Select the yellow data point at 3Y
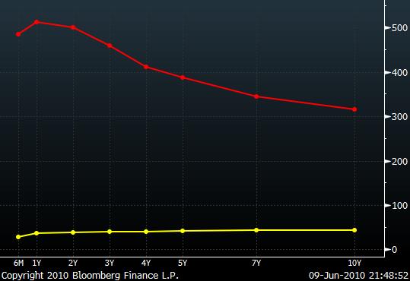The width and height of the screenshot is (410, 281). 110,232
